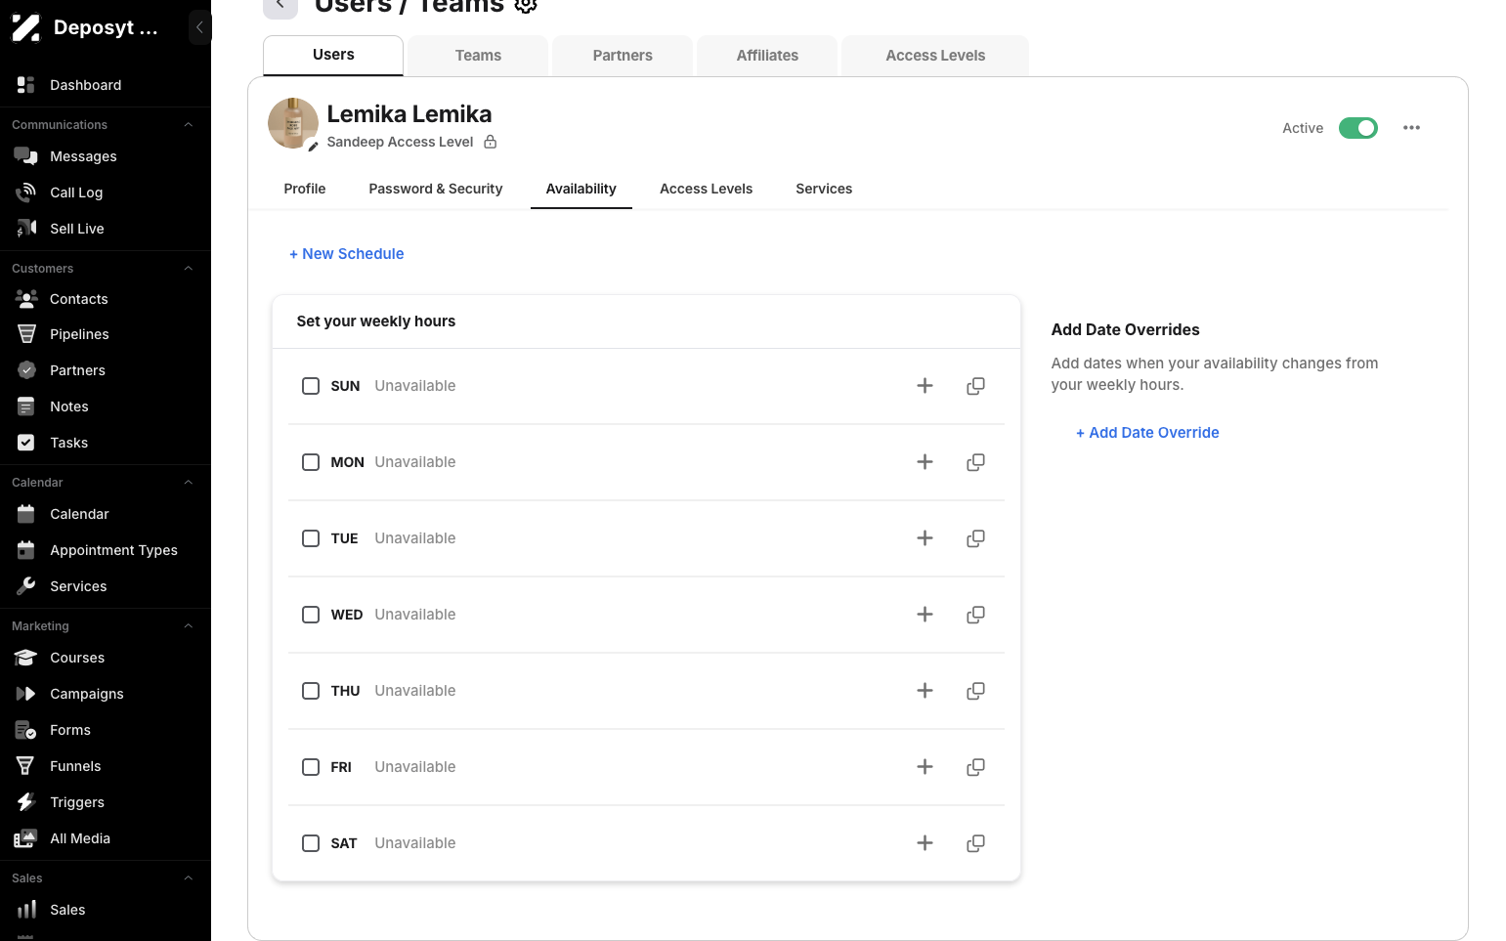Open the Triggers lightning icon
This screenshot has width=1506, height=941.
(x=26, y=802)
